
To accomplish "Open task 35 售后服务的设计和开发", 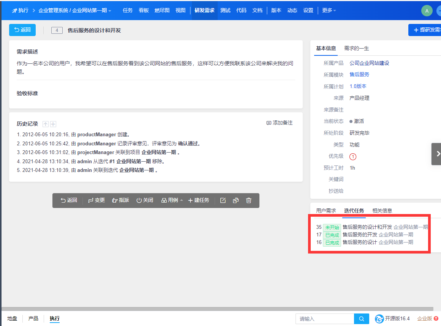I will pos(367,227).
